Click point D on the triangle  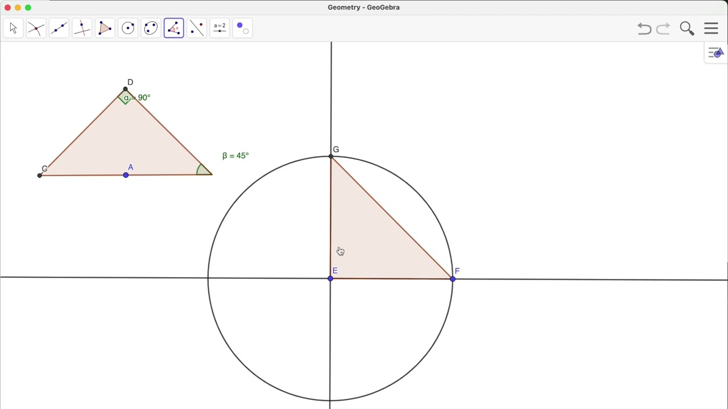click(x=126, y=89)
